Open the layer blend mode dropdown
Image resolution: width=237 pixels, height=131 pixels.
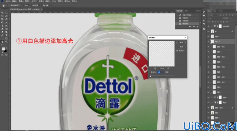point(214,18)
